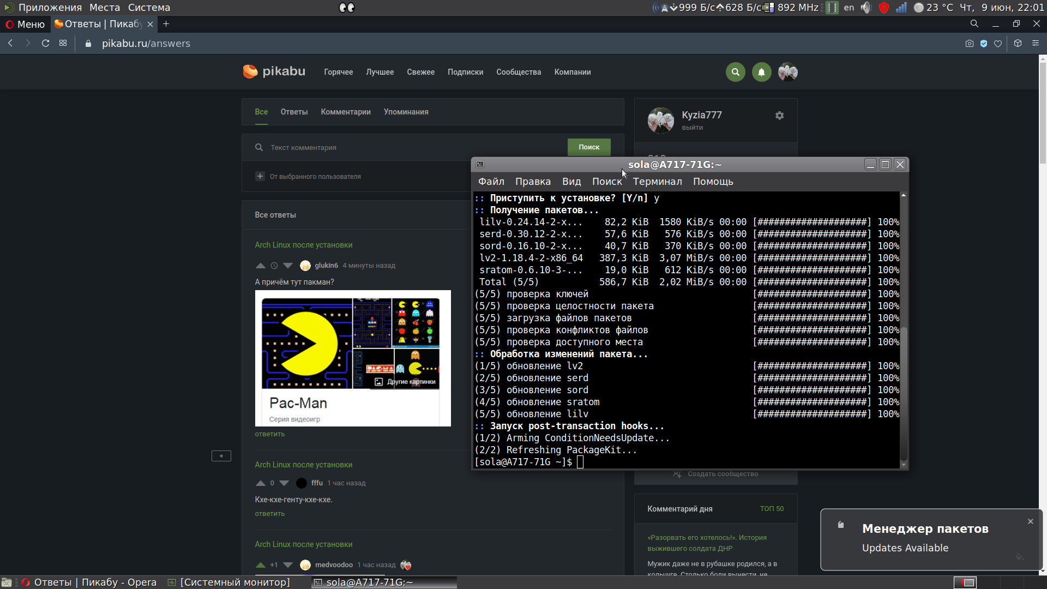Open Kyzia777 profile settings gear
Screen dimensions: 1047x589
pyautogui.click(x=779, y=116)
